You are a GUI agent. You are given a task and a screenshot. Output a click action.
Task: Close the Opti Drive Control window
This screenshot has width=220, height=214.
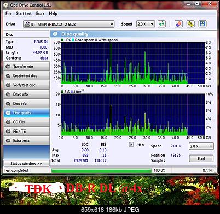coord(210,3)
